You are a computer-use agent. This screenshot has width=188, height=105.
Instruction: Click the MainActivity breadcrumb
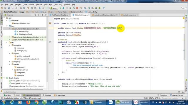click(x=91, y=12)
